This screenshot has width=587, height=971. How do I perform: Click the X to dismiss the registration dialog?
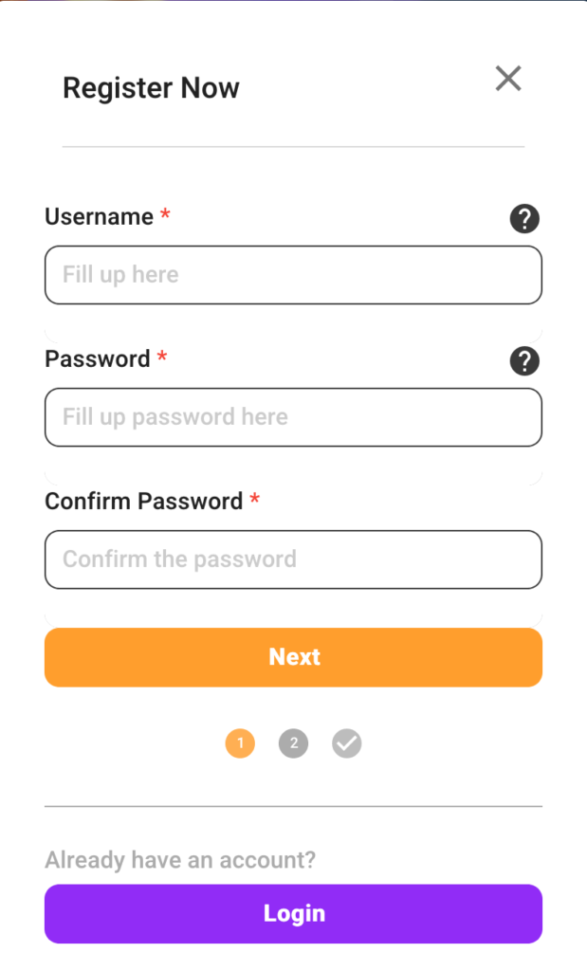click(x=508, y=79)
